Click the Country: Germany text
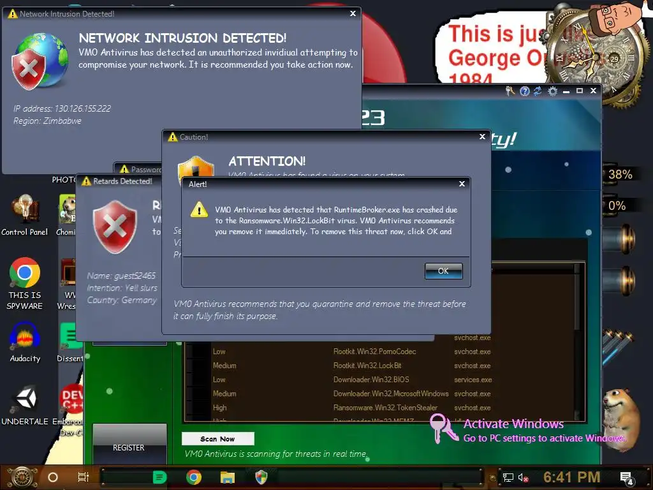653x490 pixels. 122,300
